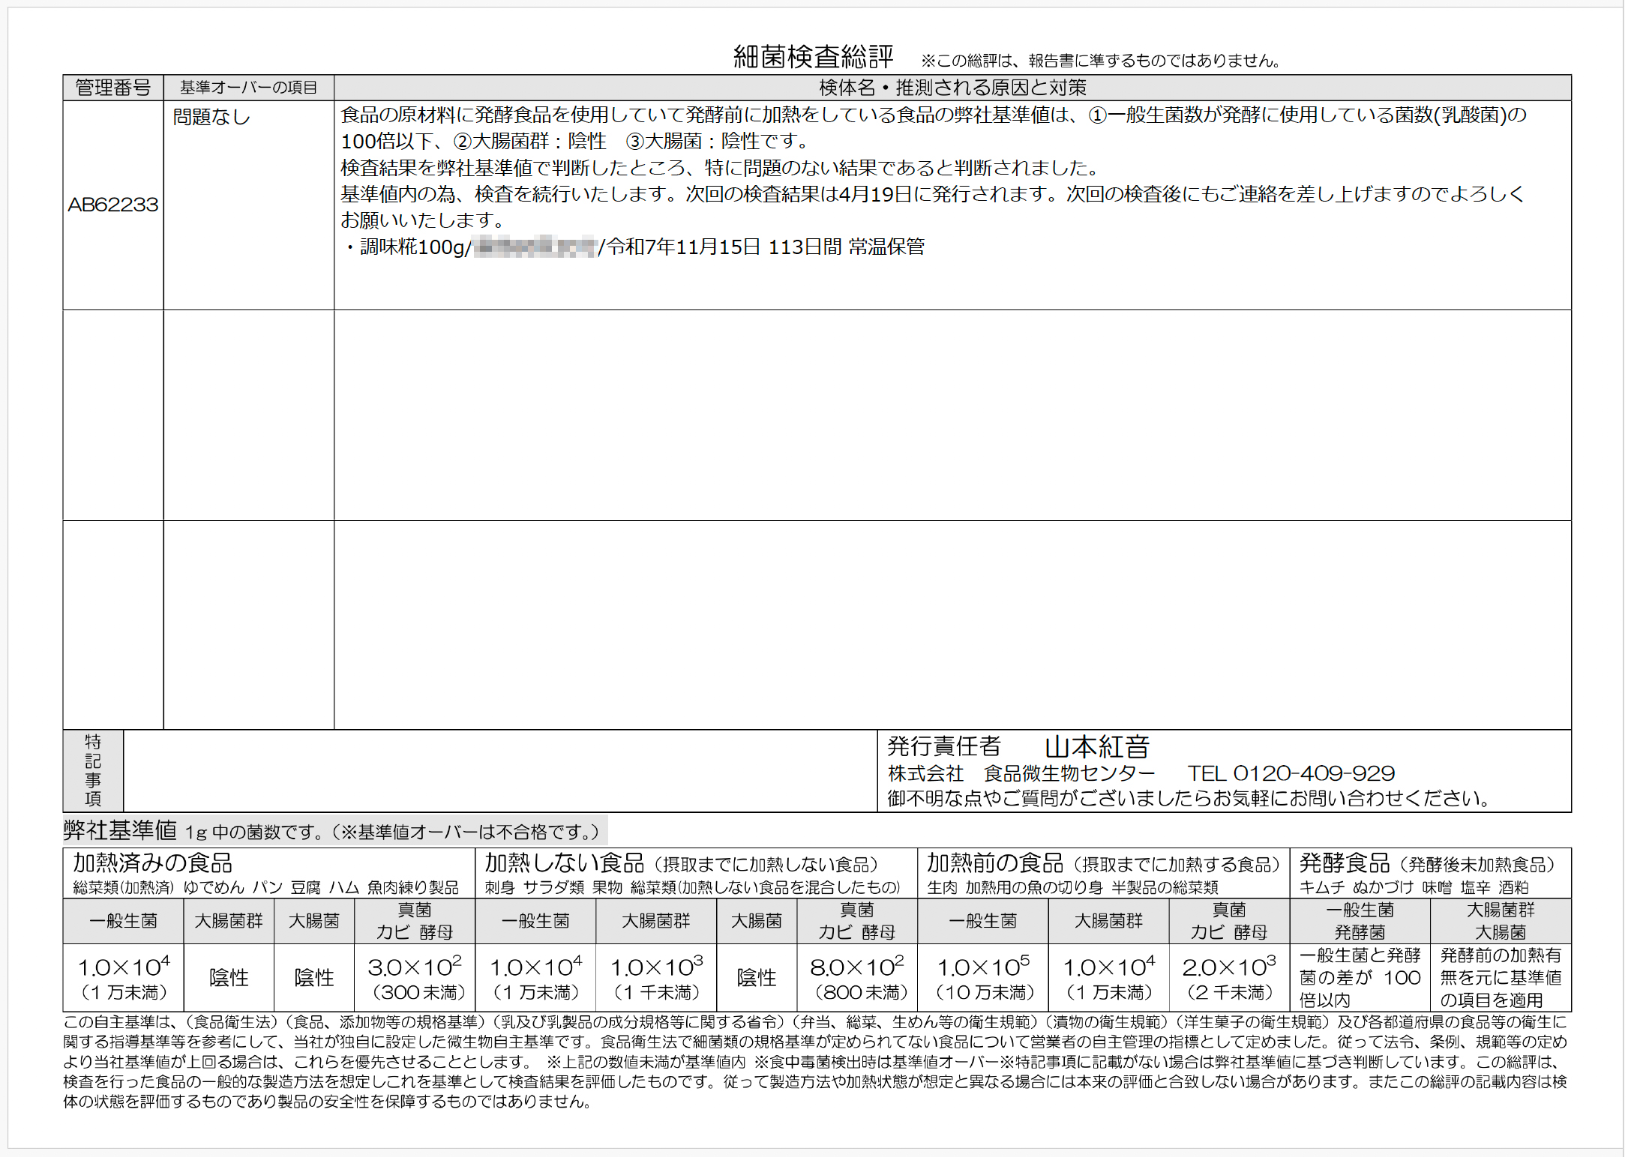The width and height of the screenshot is (1631, 1157).
Task: Select the AB62233 management number cell
Action: 112,205
